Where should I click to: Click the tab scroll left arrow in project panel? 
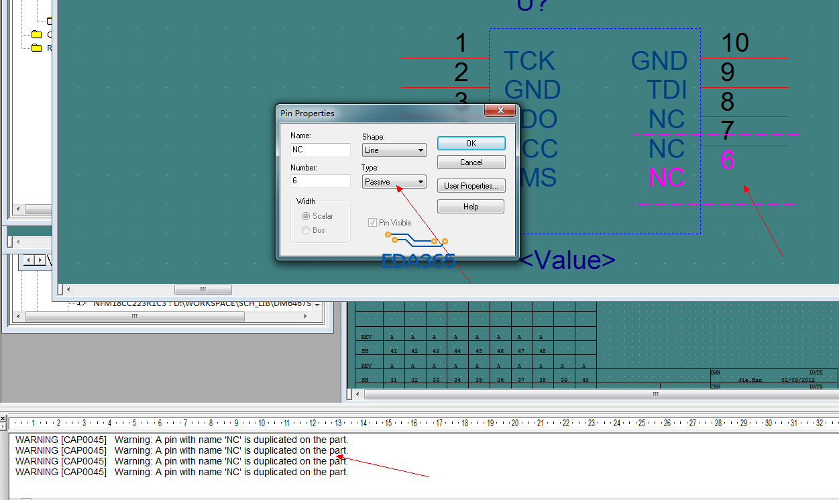(x=29, y=260)
